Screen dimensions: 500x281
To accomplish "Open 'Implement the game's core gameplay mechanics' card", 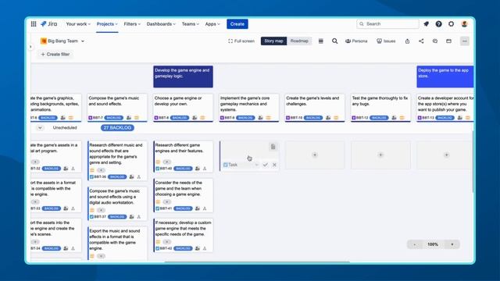I will 249,108.
